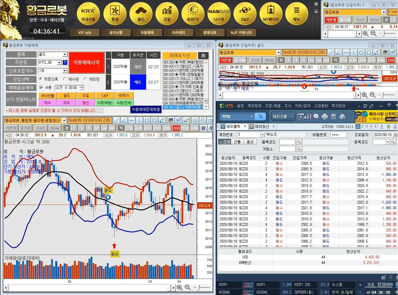Image resolution: width=398 pixels, height=295 pixels.
Task: Click the blue help question mark button
Action: pos(65,62)
